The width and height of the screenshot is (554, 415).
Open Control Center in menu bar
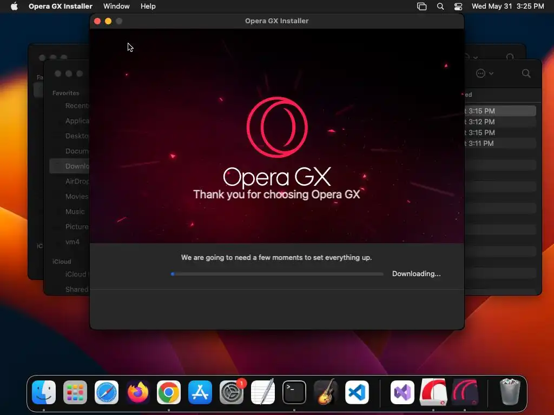[x=458, y=6]
